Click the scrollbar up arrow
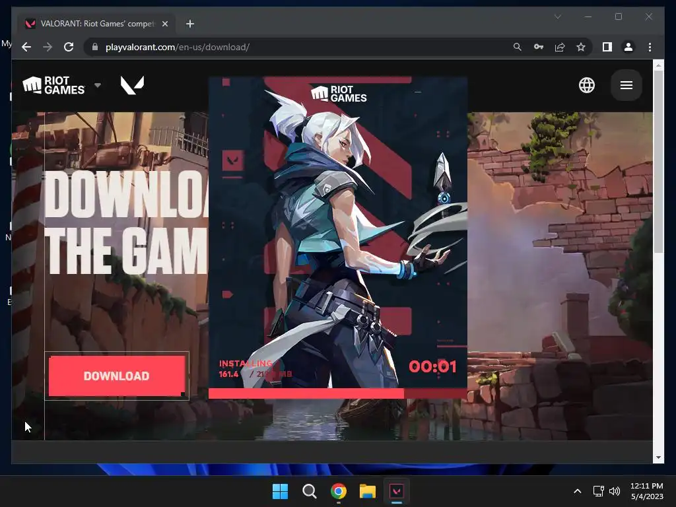The width and height of the screenshot is (676, 507). pyautogui.click(x=658, y=65)
